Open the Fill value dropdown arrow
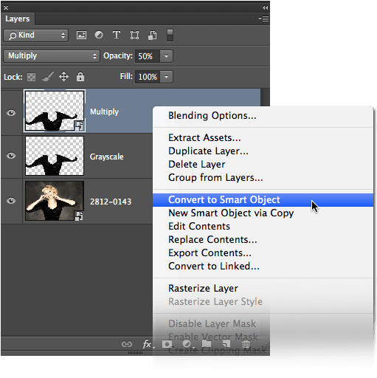377x378 pixels. 166,77
